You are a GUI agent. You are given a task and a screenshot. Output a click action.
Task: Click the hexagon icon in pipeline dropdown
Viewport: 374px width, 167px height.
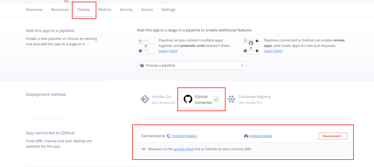click(142, 66)
